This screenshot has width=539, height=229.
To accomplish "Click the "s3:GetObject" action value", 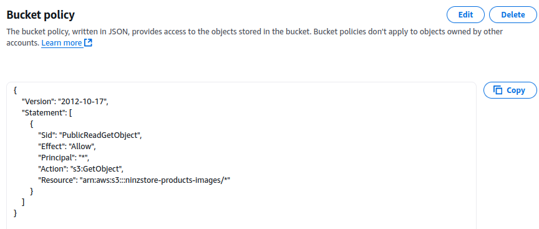I will point(96,169).
